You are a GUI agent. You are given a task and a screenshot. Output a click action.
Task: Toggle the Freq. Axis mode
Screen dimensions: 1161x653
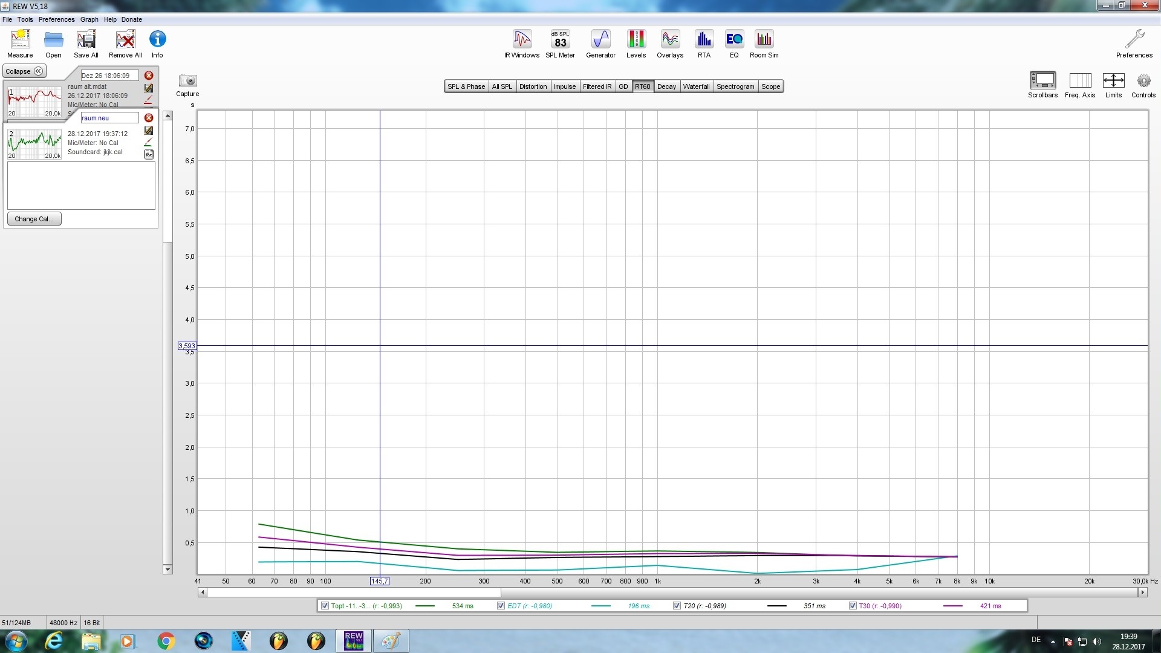pos(1080,85)
